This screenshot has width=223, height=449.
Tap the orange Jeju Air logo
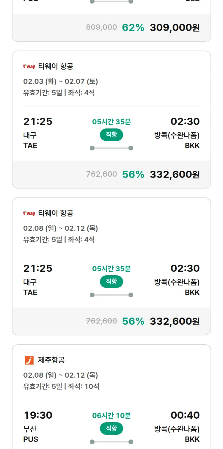click(x=29, y=360)
